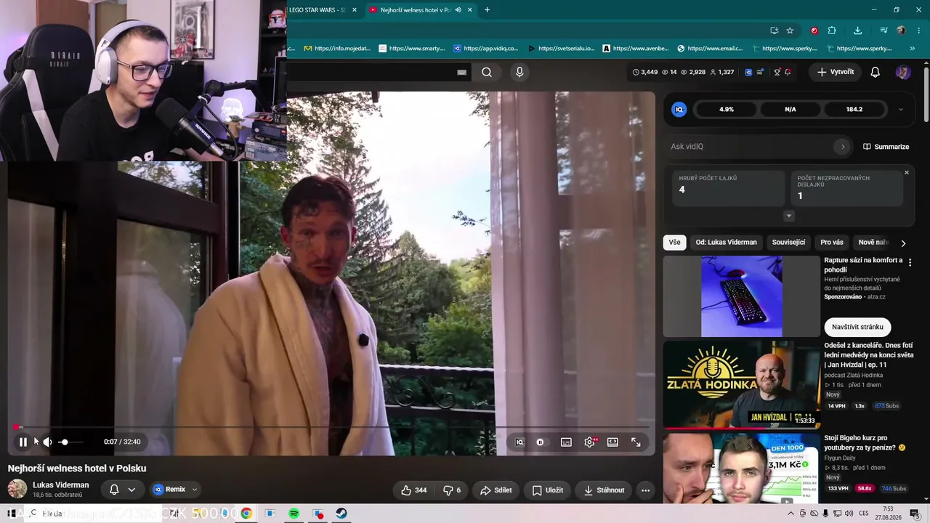930x523 pixels.
Task: Open YouTube notifications bell
Action: coord(876,72)
